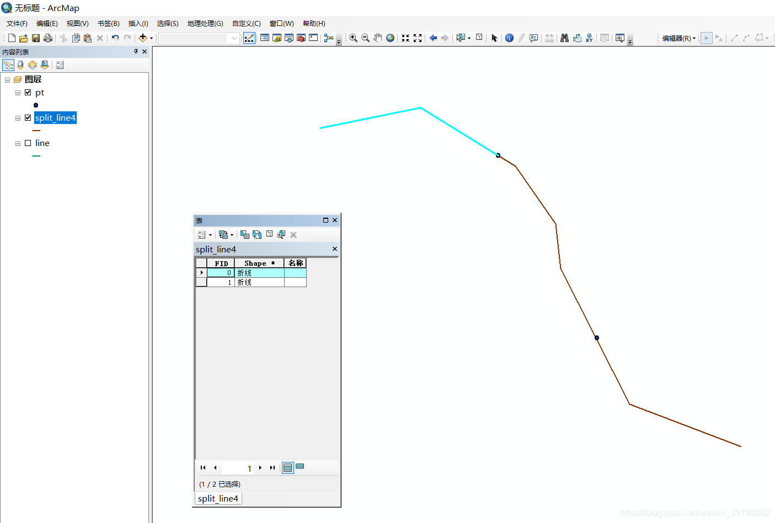
Task: Zoom to selected records in table
Action: (281, 235)
